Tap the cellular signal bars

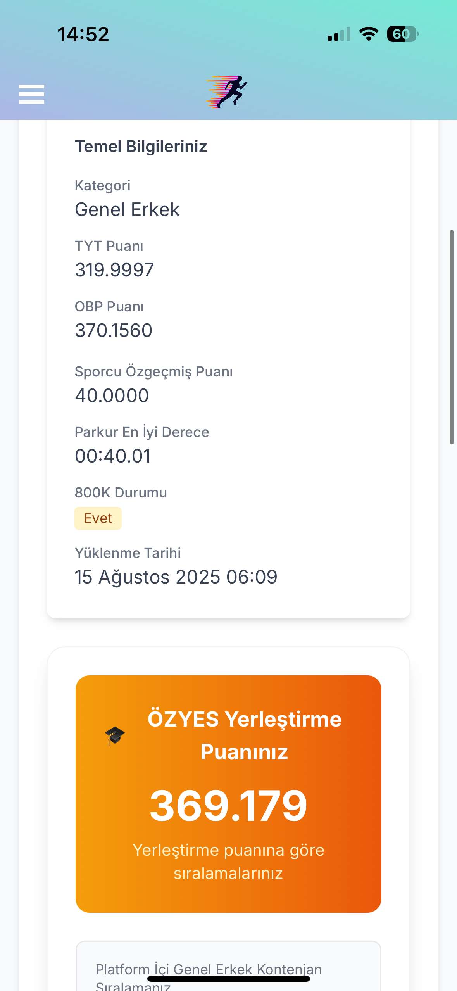pos(339,34)
